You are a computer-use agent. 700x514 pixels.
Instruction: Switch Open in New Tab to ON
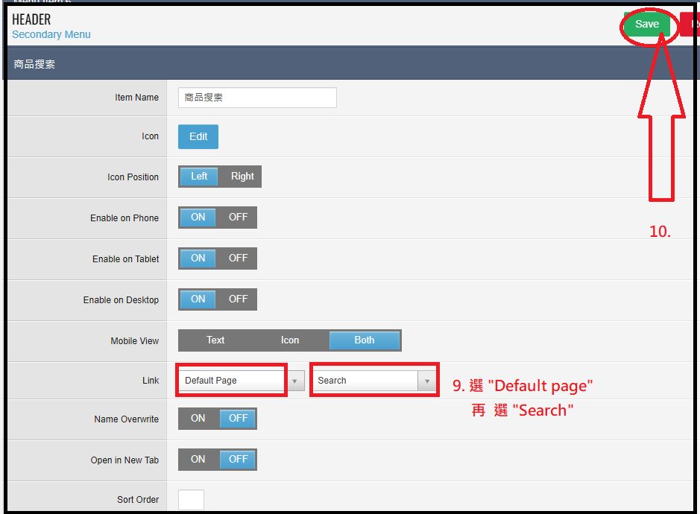point(198,460)
